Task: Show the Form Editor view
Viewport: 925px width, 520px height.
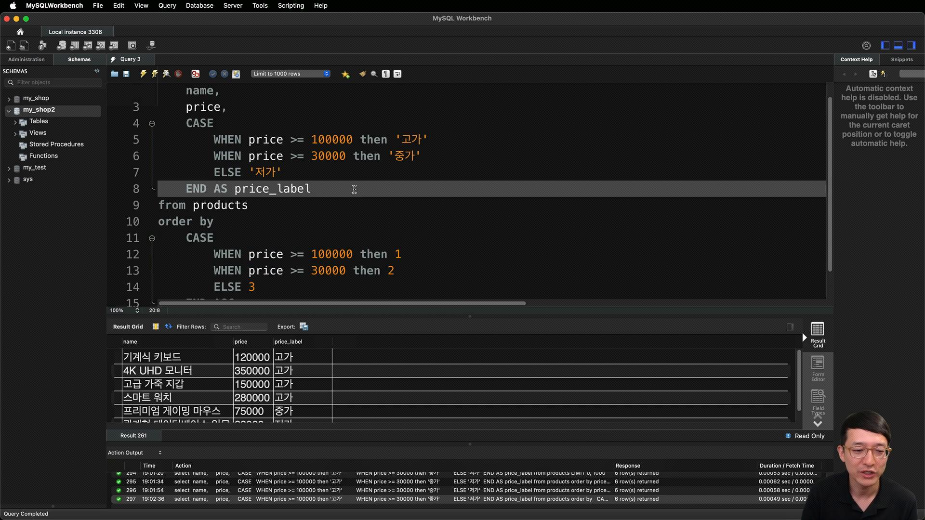Action: point(818,369)
